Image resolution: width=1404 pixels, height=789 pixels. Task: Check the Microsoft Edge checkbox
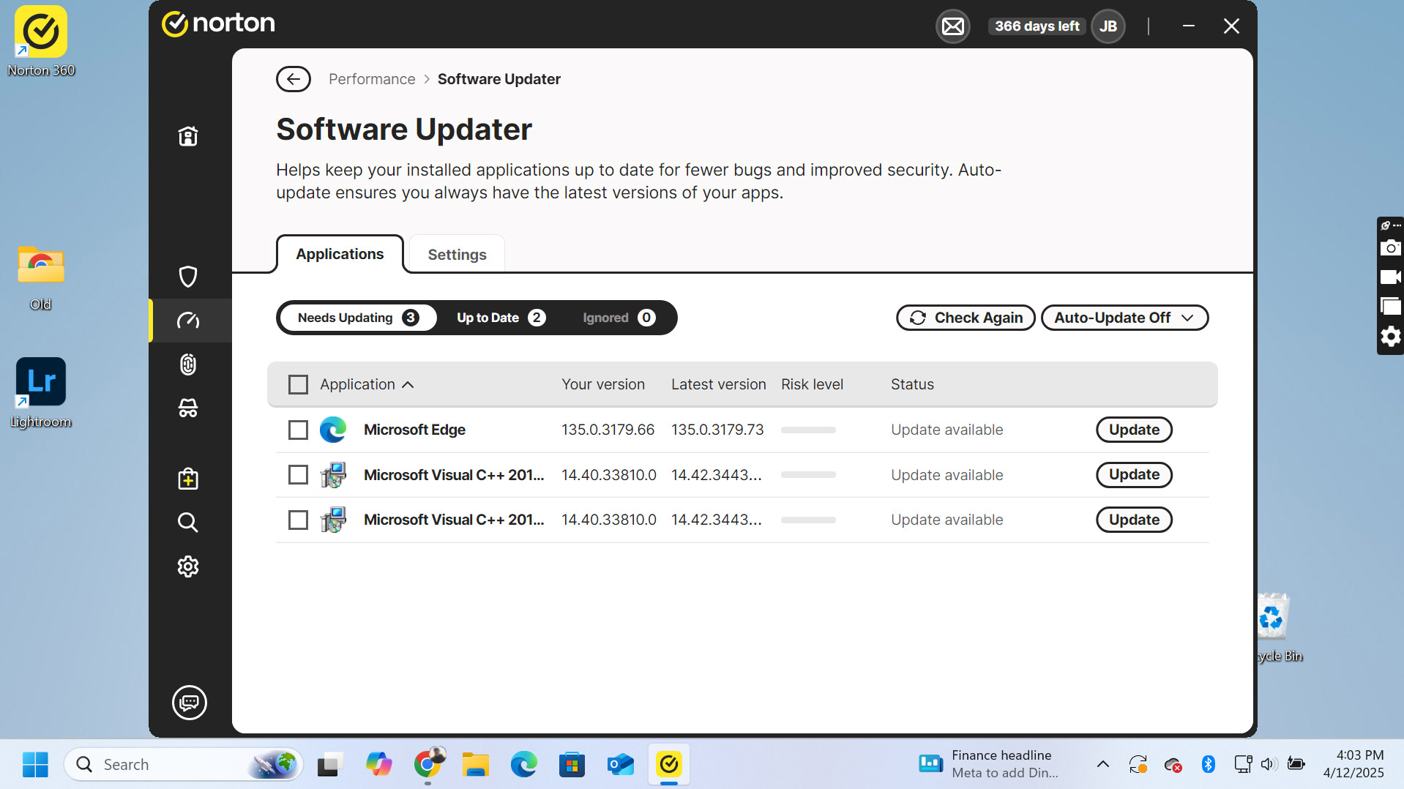pyautogui.click(x=298, y=430)
